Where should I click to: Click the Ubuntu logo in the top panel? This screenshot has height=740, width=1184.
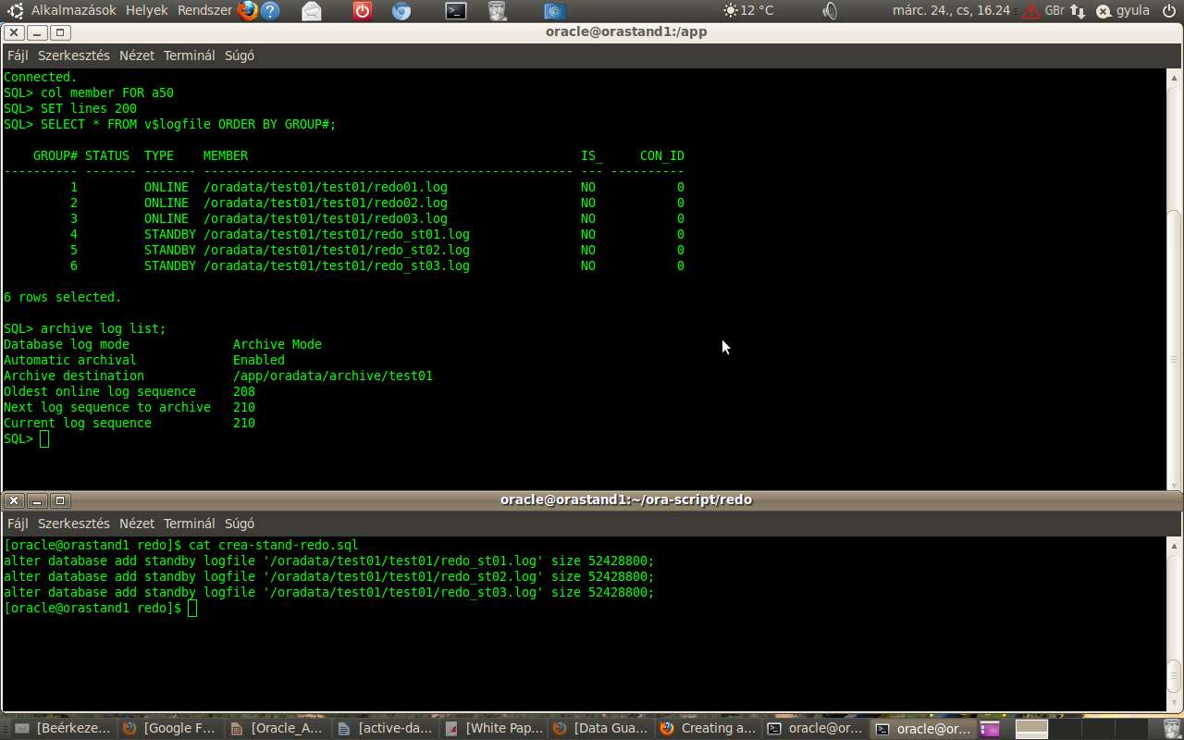click(15, 11)
